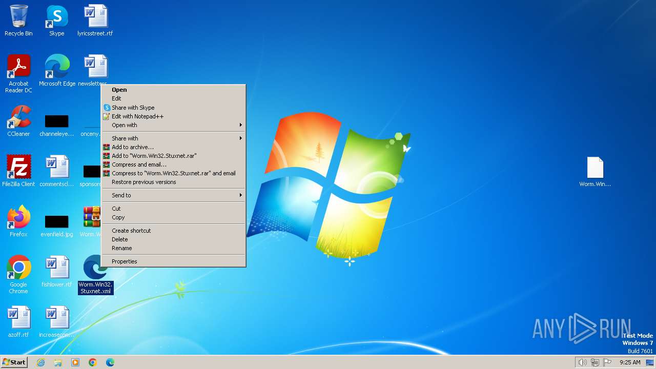
Task: Open Internet Explorer from taskbar
Action: coord(40,362)
